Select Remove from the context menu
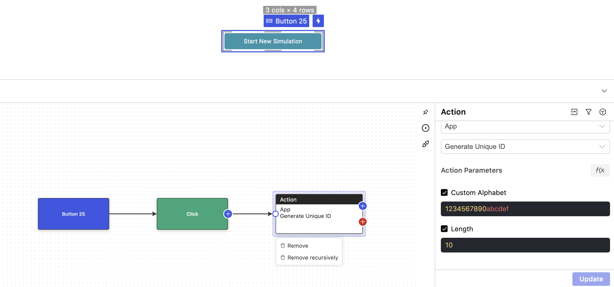 click(298, 246)
